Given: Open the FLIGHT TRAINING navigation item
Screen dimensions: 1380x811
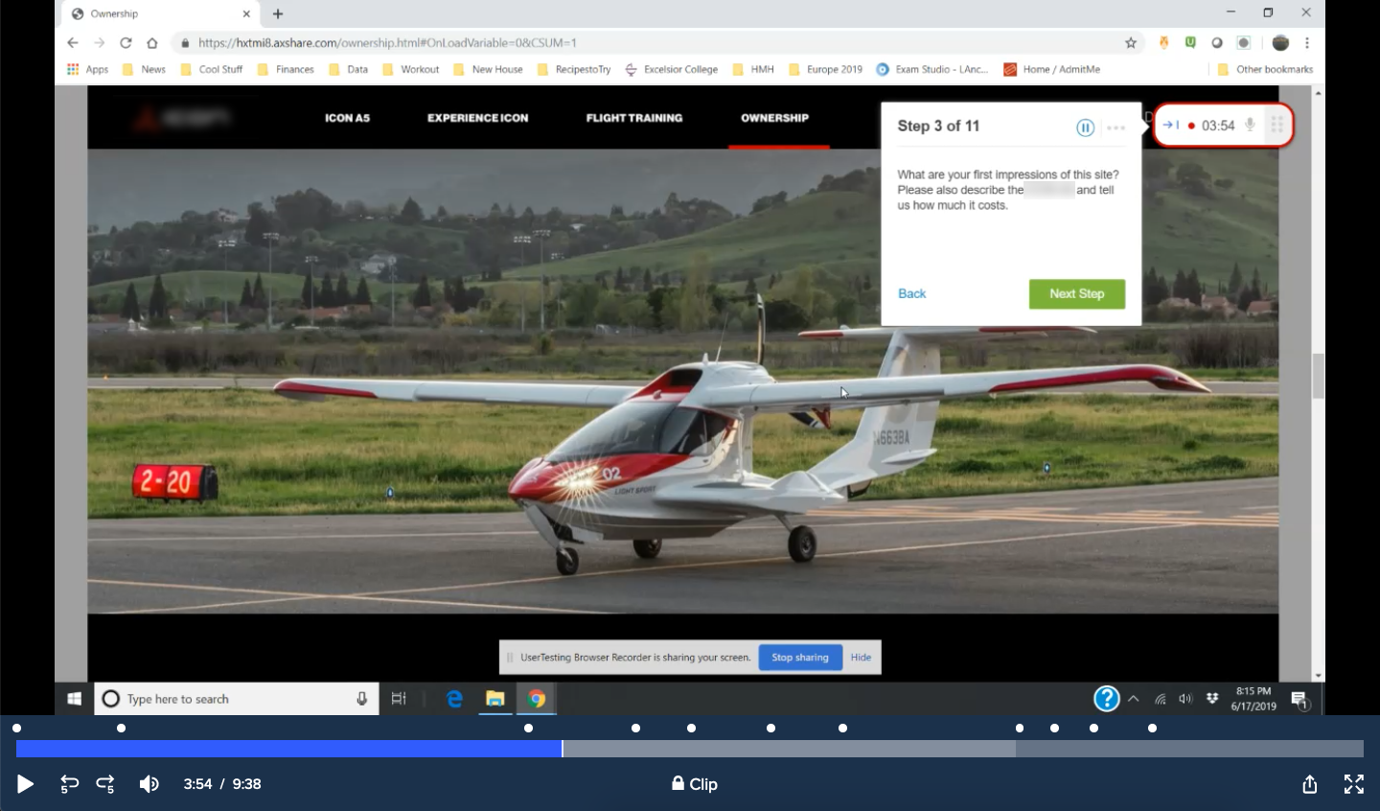Looking at the screenshot, I should tap(633, 118).
